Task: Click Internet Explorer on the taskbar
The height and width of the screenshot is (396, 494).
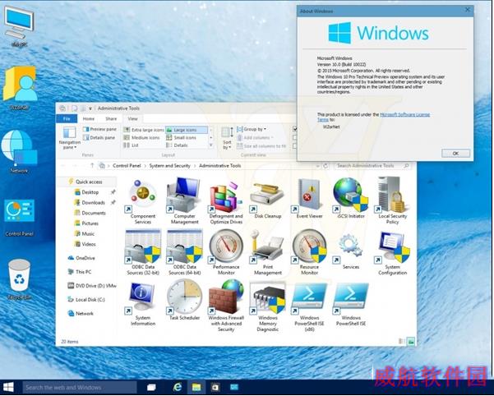Action: tap(178, 387)
